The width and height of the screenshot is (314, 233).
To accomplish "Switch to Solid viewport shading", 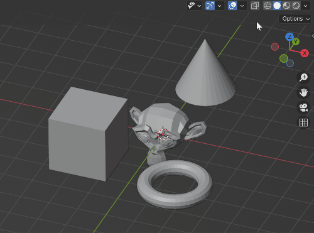I will coord(277,6).
